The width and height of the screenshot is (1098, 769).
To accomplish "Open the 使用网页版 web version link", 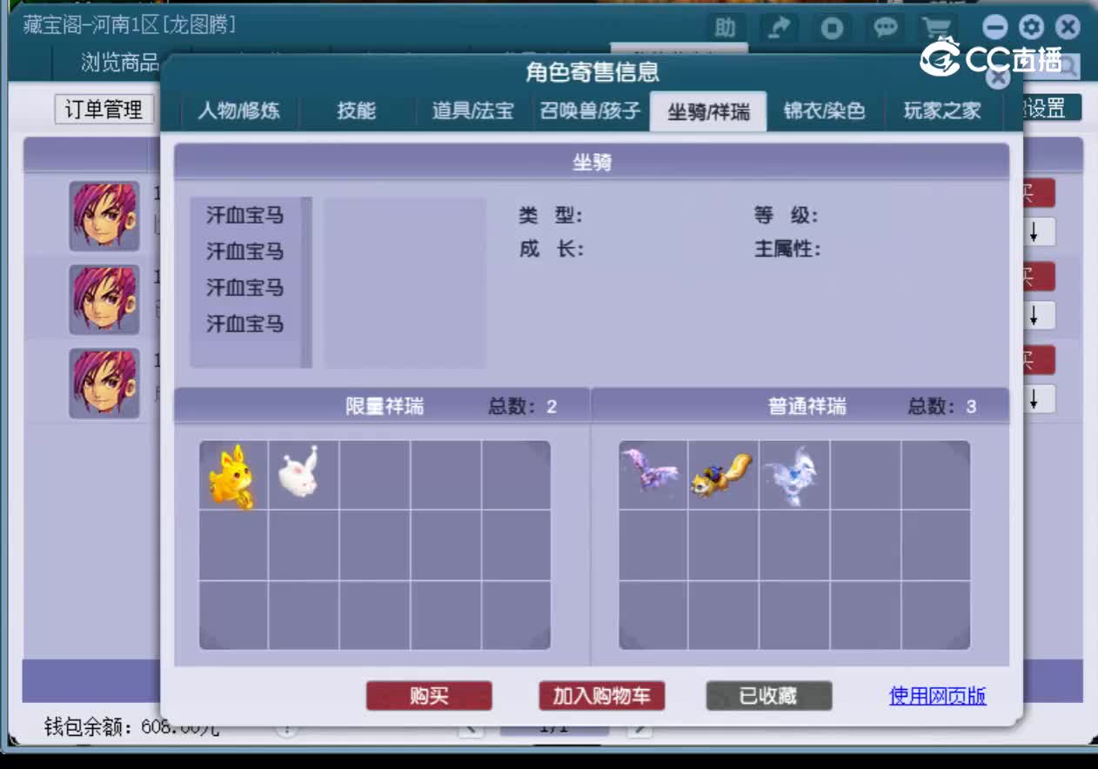I will [x=936, y=696].
